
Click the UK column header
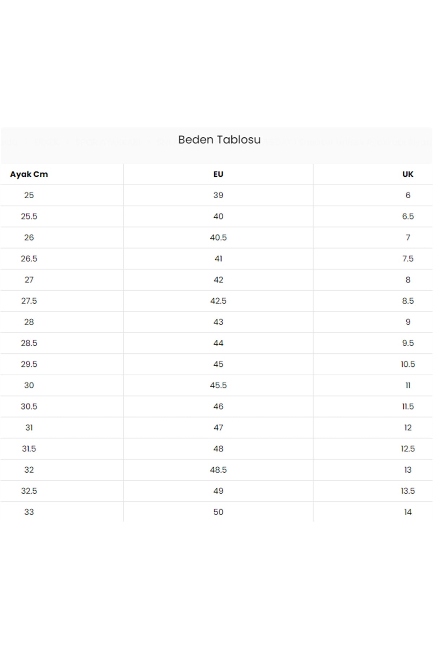(408, 174)
